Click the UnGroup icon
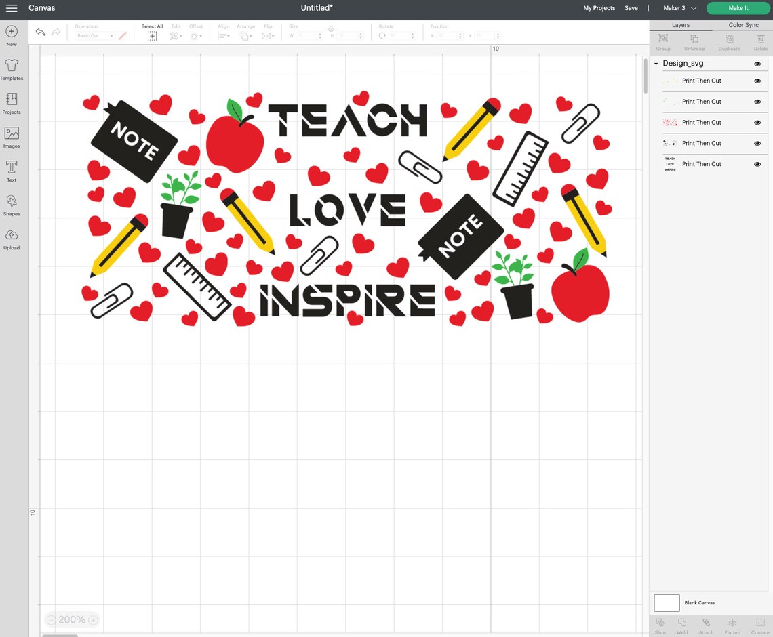This screenshot has height=637, width=773. pyautogui.click(x=694, y=39)
